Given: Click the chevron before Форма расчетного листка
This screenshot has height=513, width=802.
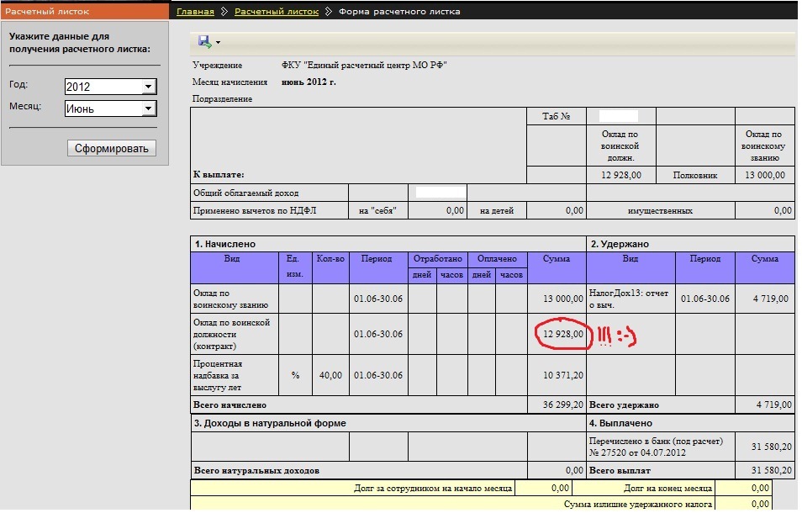Looking at the screenshot, I should click(x=328, y=12).
